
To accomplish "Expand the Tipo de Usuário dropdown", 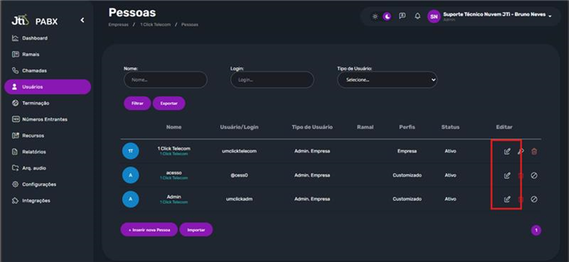I will tap(387, 79).
